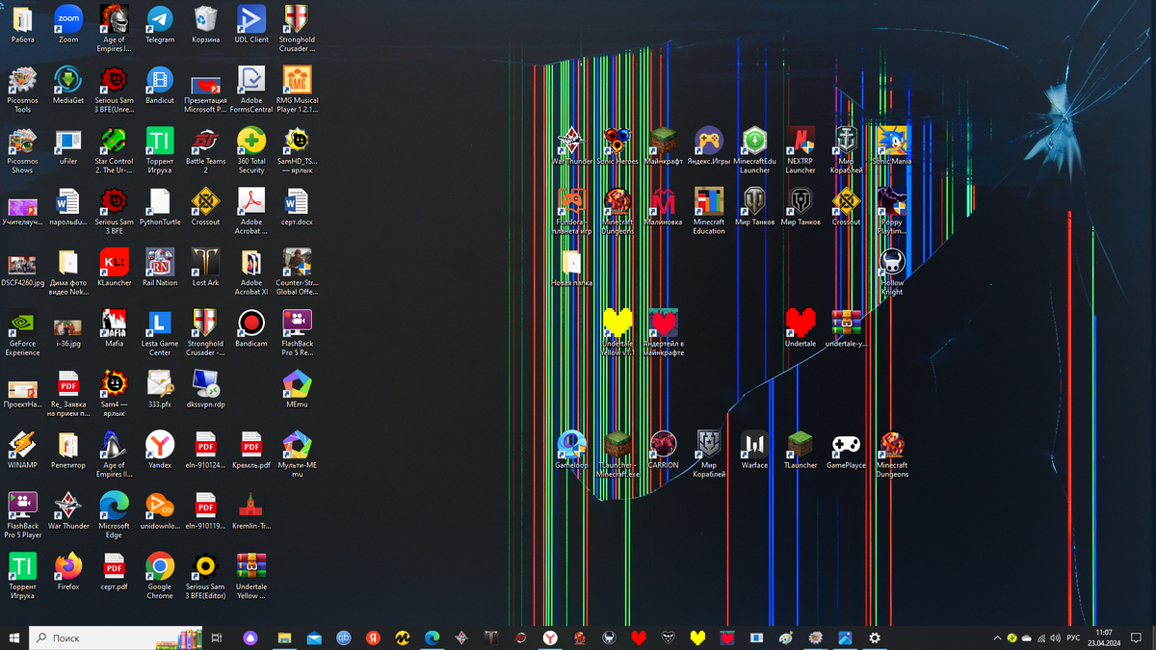Open qBittorrent from the taskbar
Image resolution: width=1156 pixels, height=650 pixels.
pos(344,637)
